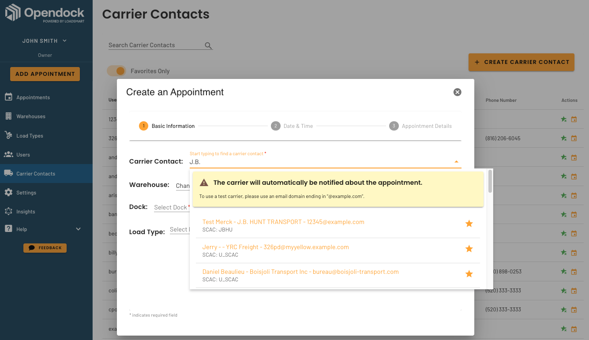The image size is (589, 340).
Task: Click the Help question mark icon
Action: point(8,229)
